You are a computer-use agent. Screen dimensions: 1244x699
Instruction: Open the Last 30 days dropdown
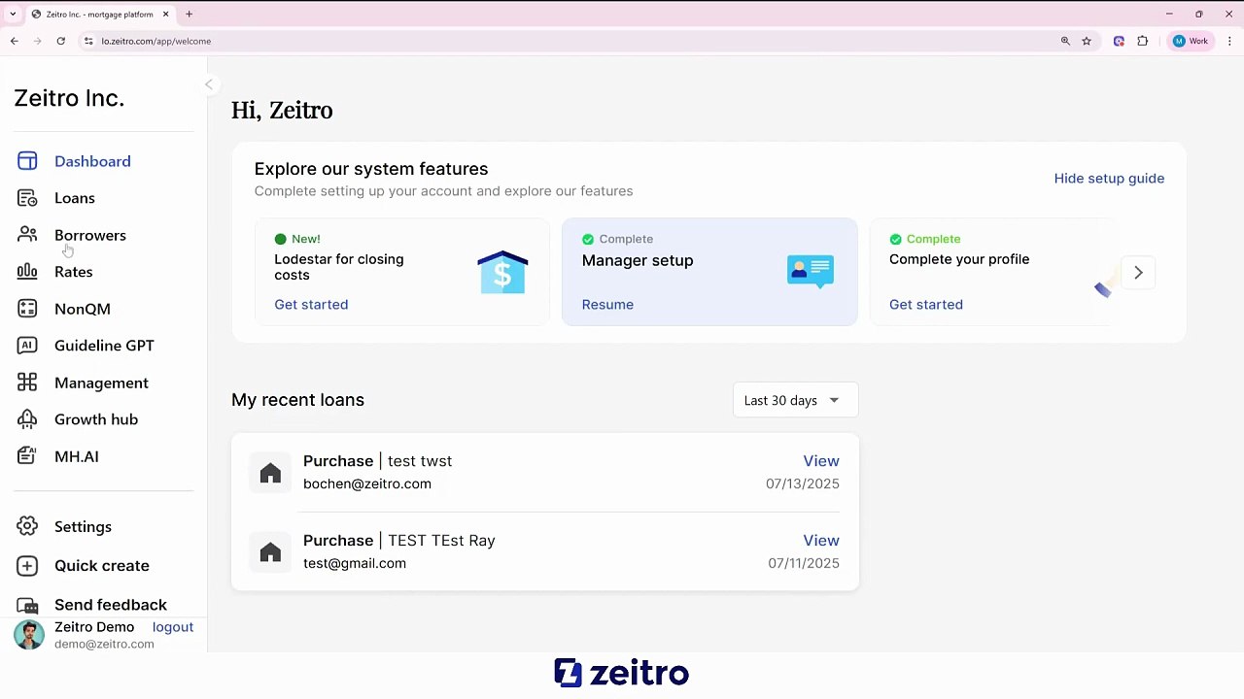(795, 400)
